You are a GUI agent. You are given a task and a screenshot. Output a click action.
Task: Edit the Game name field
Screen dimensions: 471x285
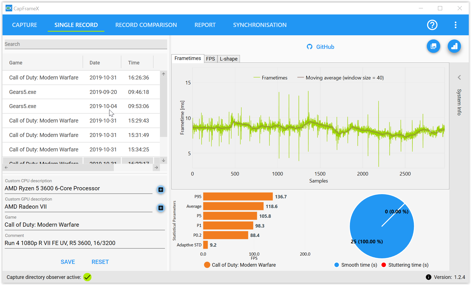(85, 225)
